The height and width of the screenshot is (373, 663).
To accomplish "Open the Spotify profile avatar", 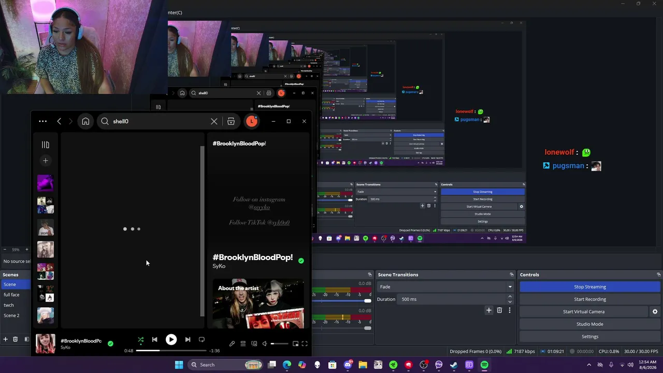I will pyautogui.click(x=251, y=121).
